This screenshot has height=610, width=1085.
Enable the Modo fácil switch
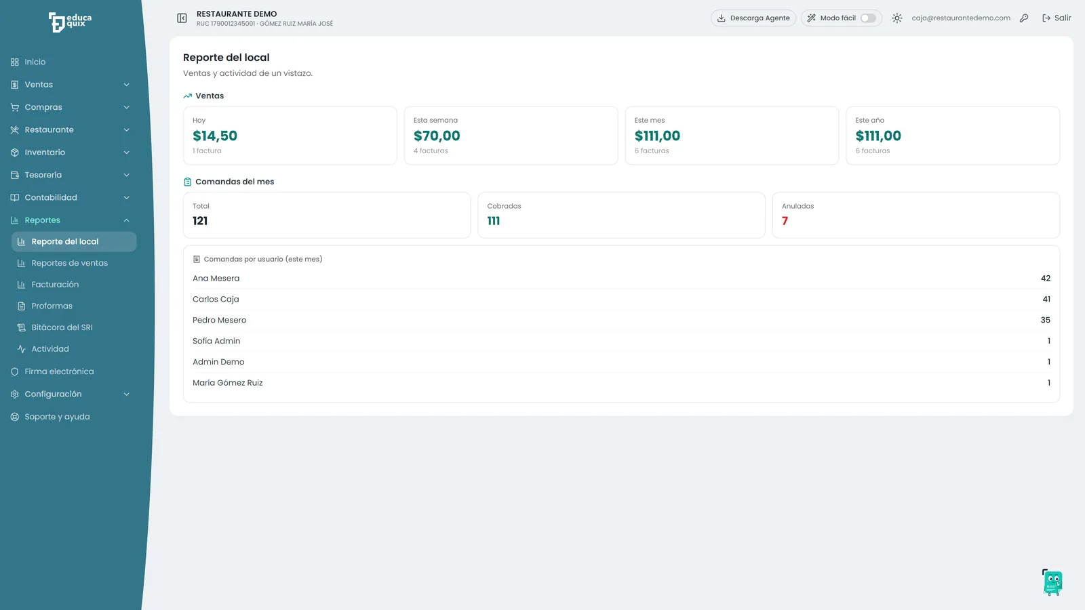(x=868, y=18)
